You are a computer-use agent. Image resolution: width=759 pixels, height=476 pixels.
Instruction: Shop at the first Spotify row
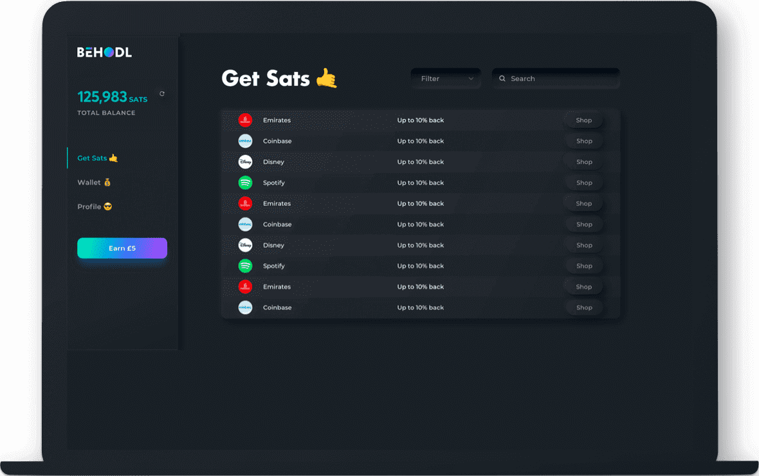(x=584, y=183)
